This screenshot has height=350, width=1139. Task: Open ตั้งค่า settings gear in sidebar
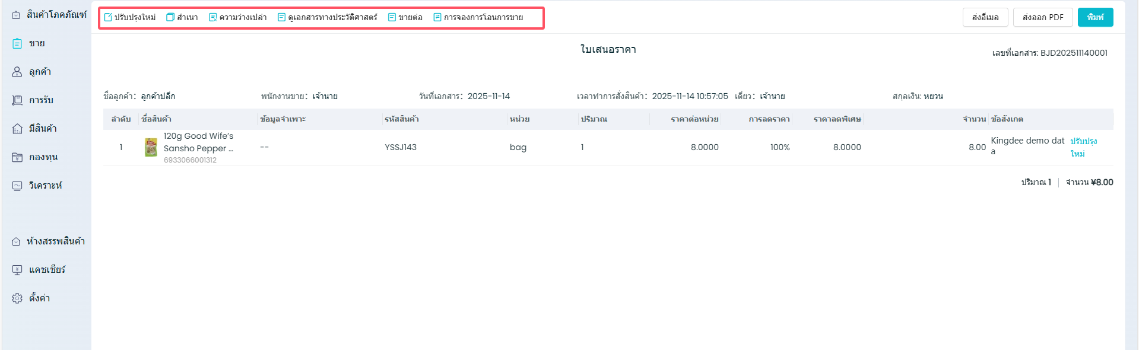[18, 298]
